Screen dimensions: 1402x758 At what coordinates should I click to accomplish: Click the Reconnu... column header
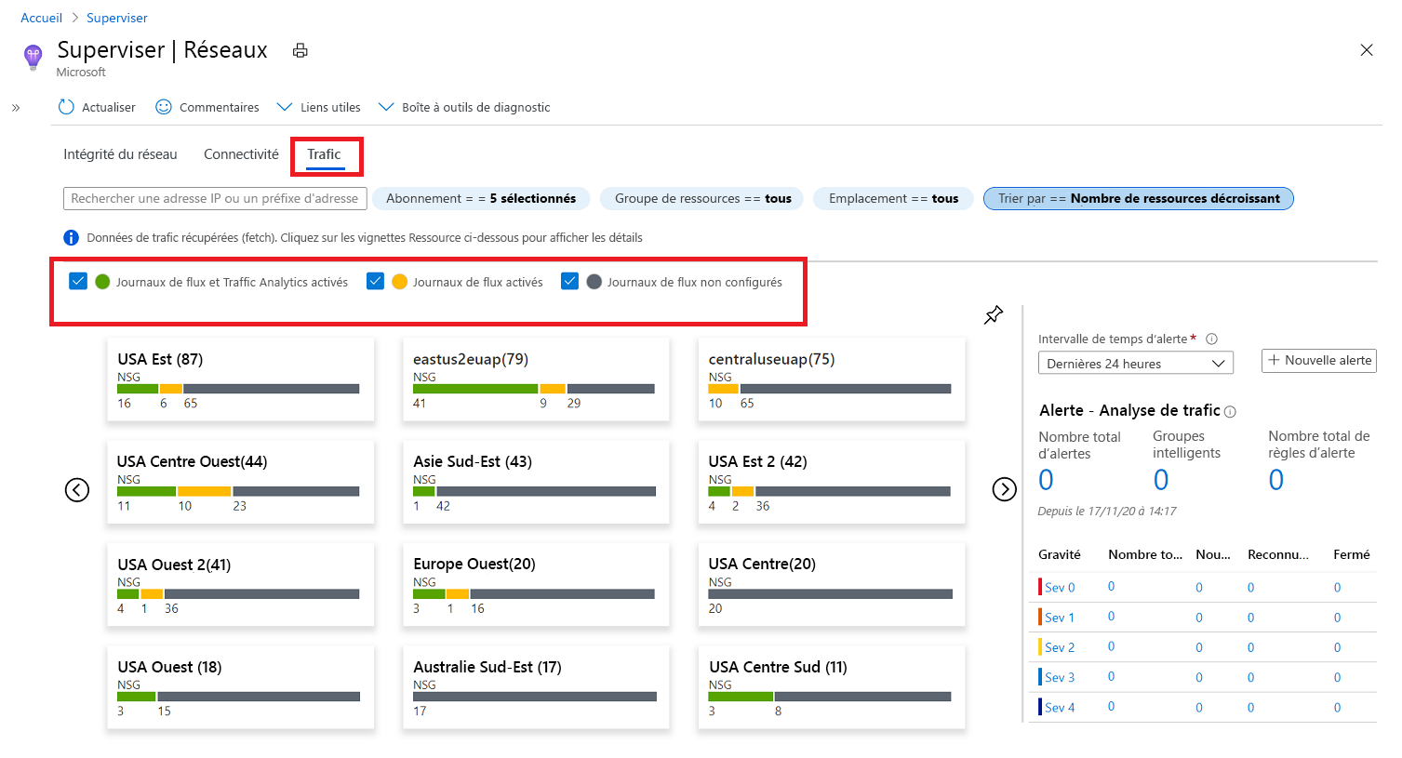[1278, 554]
